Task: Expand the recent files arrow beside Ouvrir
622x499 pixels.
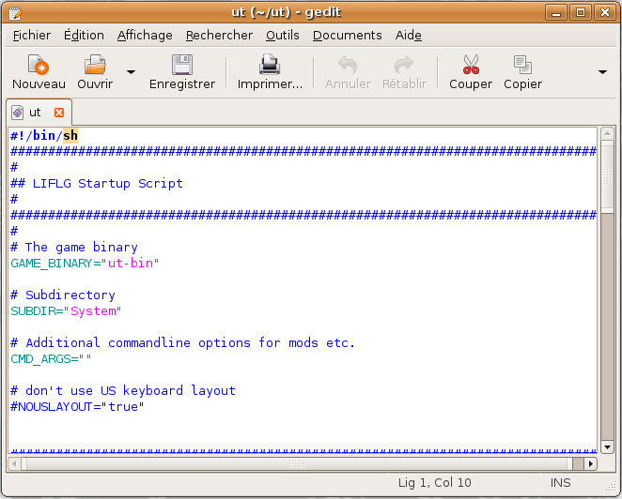Action: click(131, 72)
